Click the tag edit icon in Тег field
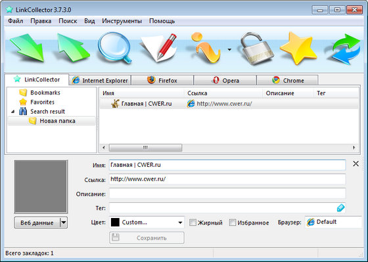The height and width of the screenshot is (262, 368). pos(340,207)
